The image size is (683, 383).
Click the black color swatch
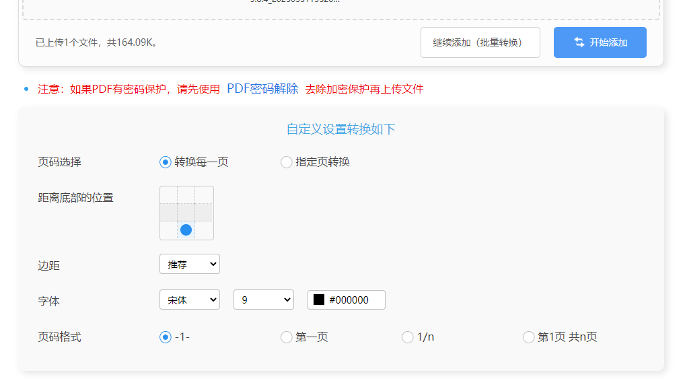319,300
